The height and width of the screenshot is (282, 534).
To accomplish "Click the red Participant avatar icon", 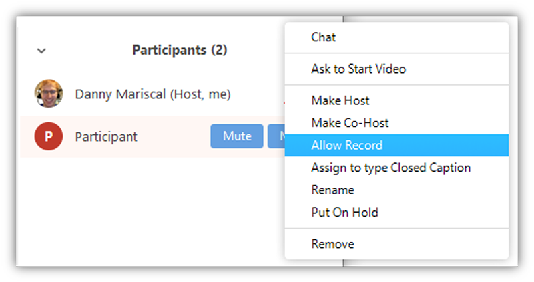I will point(49,136).
